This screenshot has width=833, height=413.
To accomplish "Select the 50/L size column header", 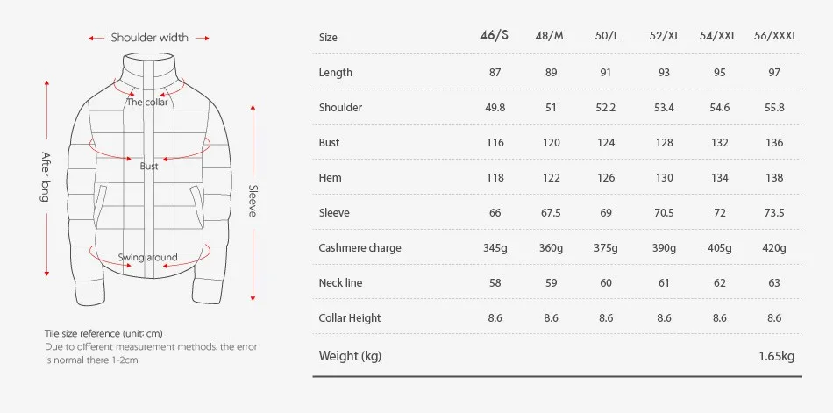I will tap(607, 36).
